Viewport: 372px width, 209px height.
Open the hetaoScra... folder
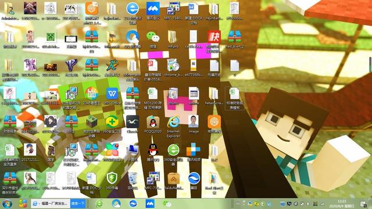pos(213,93)
